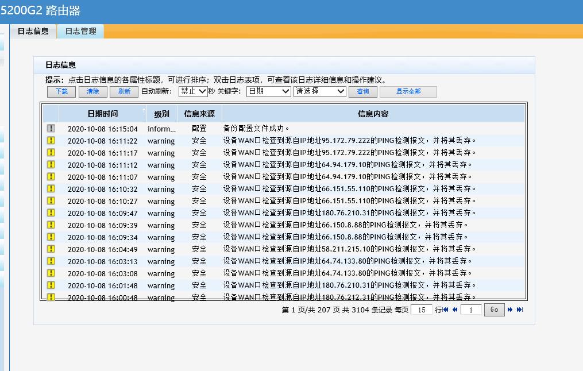This screenshot has height=371, width=583.
Task: Open the 请选择 dropdown
Action: coord(320,91)
